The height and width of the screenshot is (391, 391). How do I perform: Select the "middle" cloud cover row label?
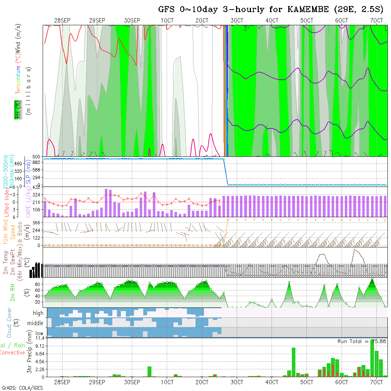click(35, 323)
